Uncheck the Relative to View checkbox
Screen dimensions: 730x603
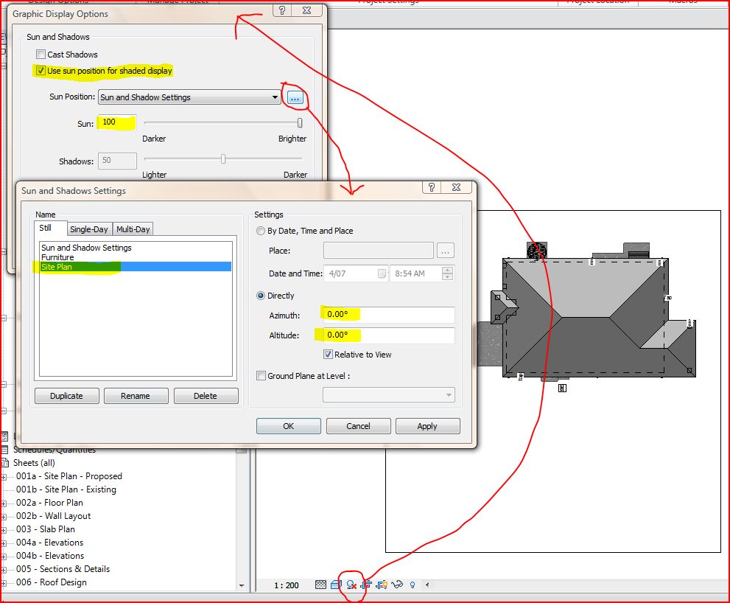point(329,355)
